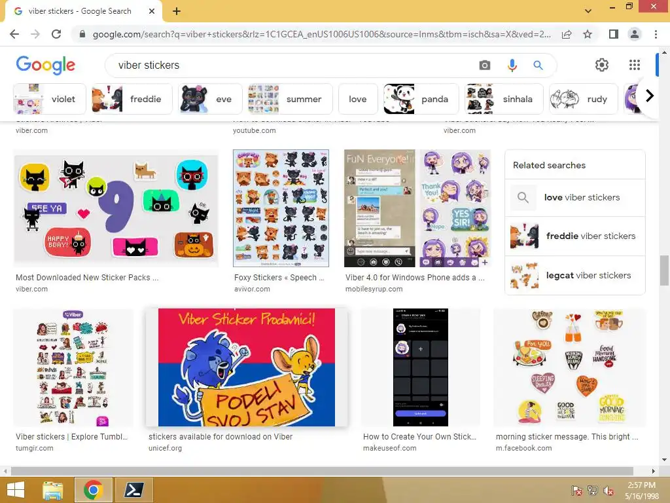The image size is (670, 503).
Task: Open the Most Downloaded New Sticker Packs image
Action: 116,208
